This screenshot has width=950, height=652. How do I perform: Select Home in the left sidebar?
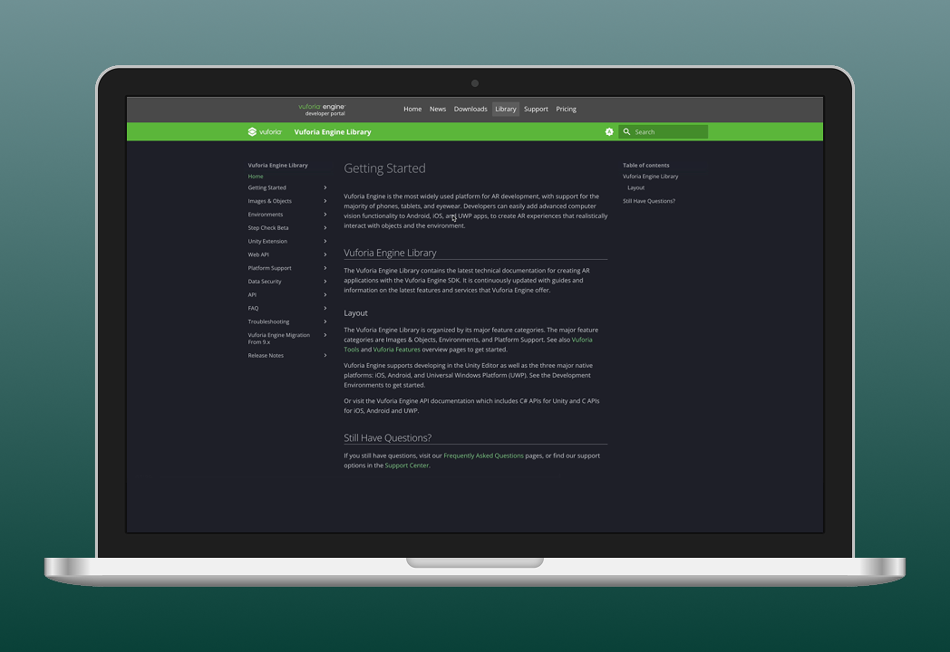pyautogui.click(x=256, y=177)
